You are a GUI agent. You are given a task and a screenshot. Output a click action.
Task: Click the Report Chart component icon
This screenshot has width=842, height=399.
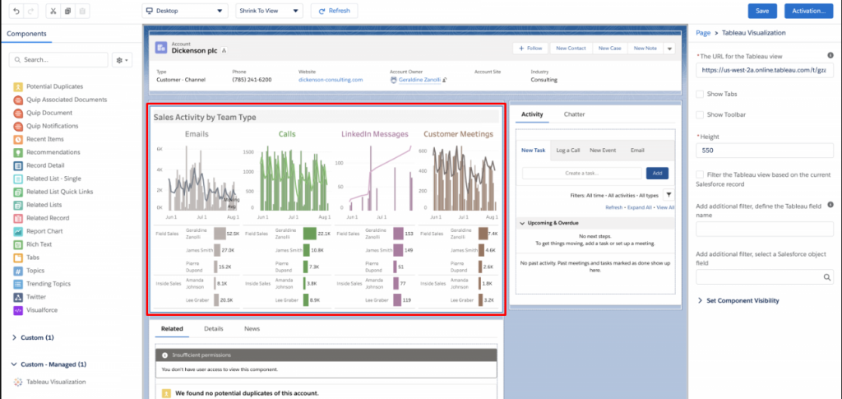[x=18, y=231]
